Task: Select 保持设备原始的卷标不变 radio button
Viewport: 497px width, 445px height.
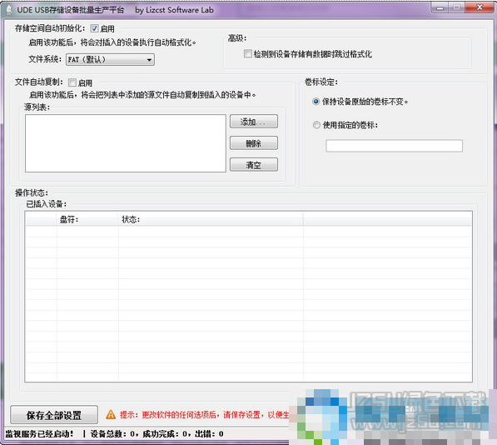Action: [316, 102]
